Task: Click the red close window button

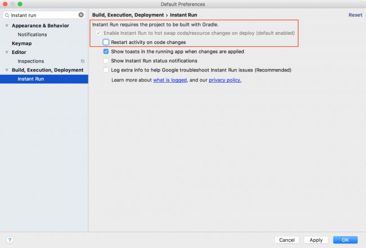Action: click(5, 4)
